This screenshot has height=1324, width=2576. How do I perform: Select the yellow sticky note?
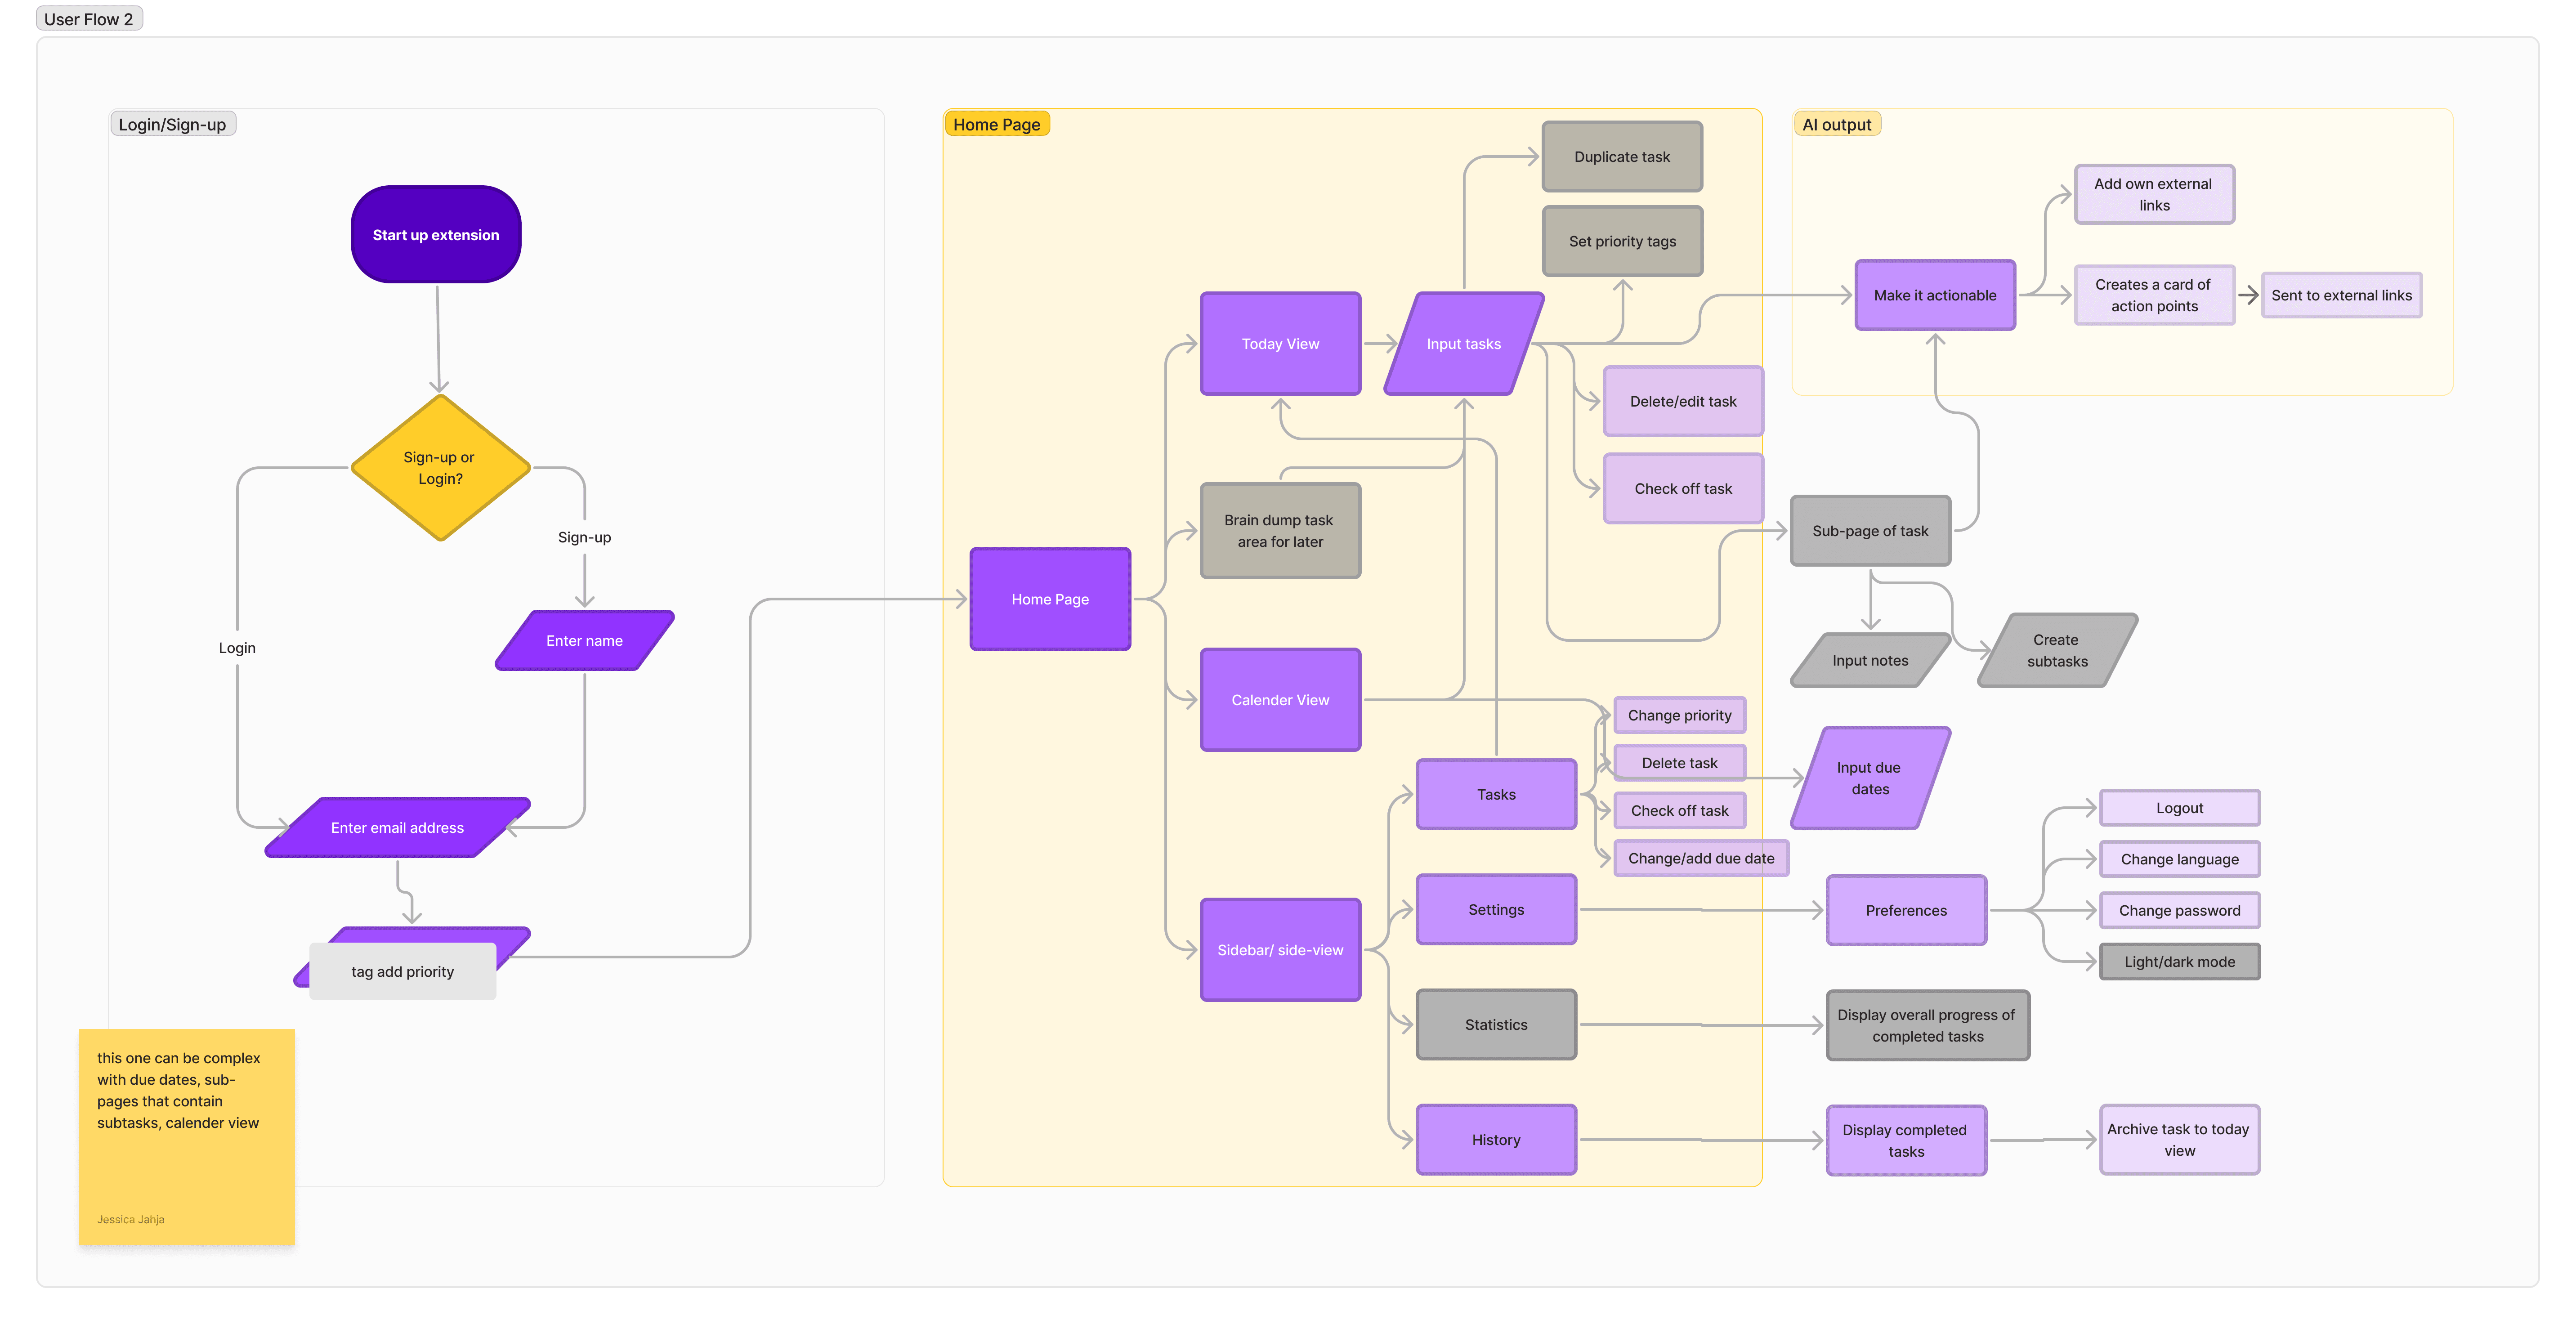pyautogui.click(x=186, y=1136)
